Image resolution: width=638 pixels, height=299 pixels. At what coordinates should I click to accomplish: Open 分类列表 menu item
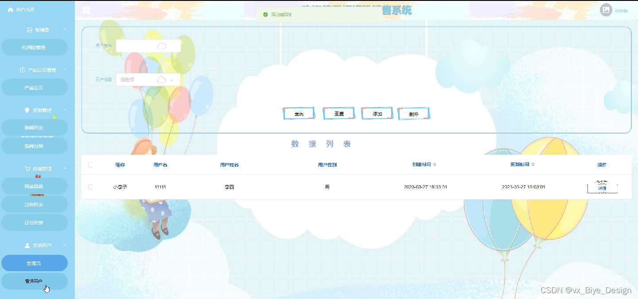35,205
